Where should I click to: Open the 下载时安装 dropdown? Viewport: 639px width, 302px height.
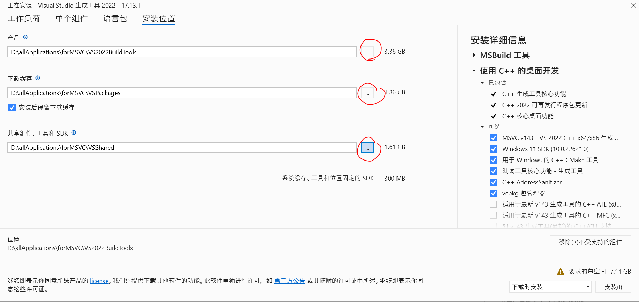[550, 287]
